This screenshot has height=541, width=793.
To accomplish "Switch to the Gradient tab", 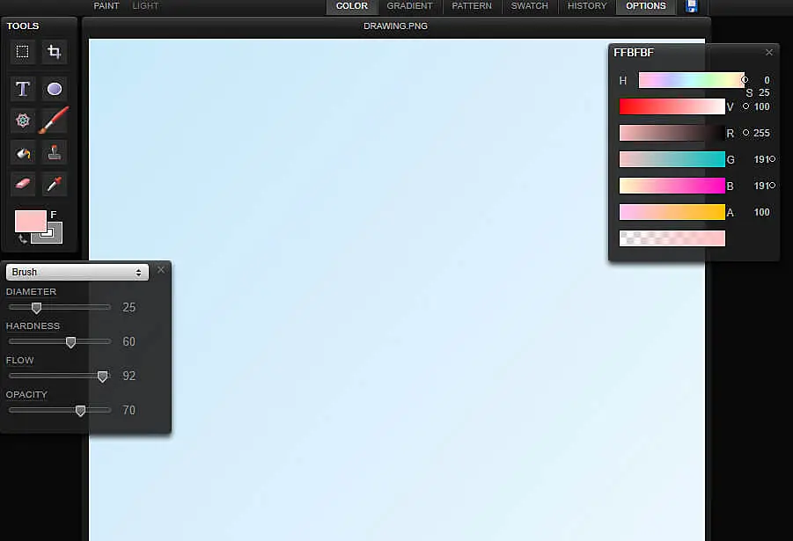I will click(x=409, y=6).
